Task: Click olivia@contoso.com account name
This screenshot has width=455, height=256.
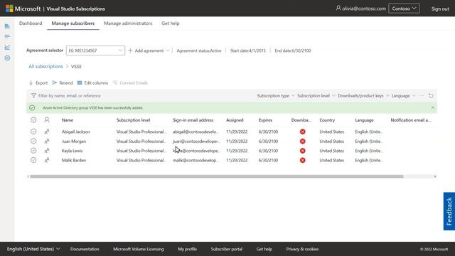Action: point(364,9)
